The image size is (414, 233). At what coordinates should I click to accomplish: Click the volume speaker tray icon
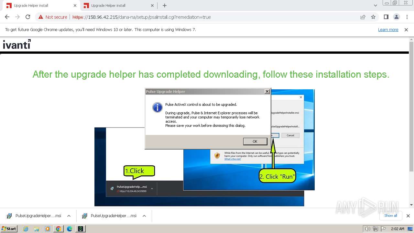[368, 229]
